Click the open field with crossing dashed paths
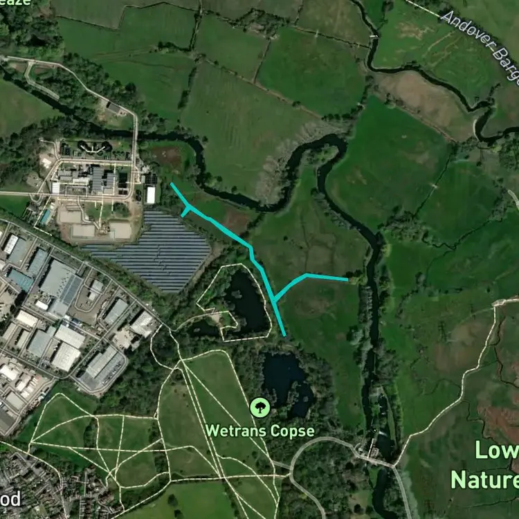This screenshot has height=519, width=519. [212, 417]
